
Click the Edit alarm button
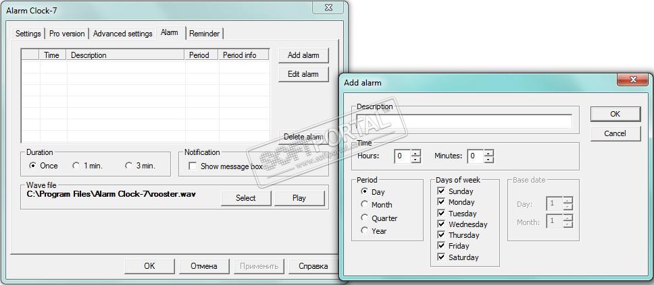pos(303,74)
